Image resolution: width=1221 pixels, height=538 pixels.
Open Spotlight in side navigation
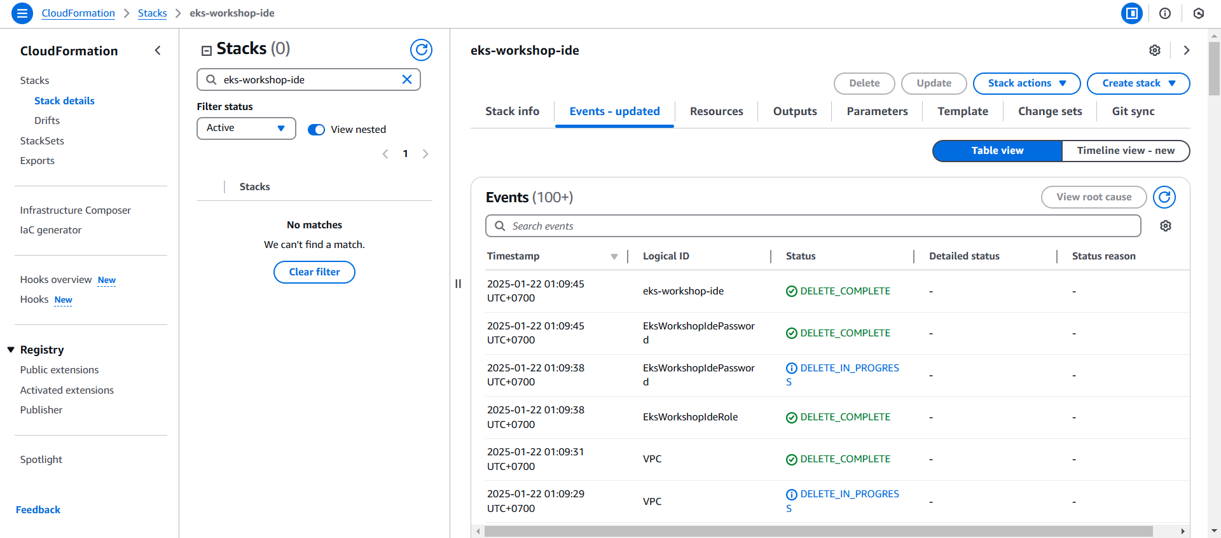point(41,460)
